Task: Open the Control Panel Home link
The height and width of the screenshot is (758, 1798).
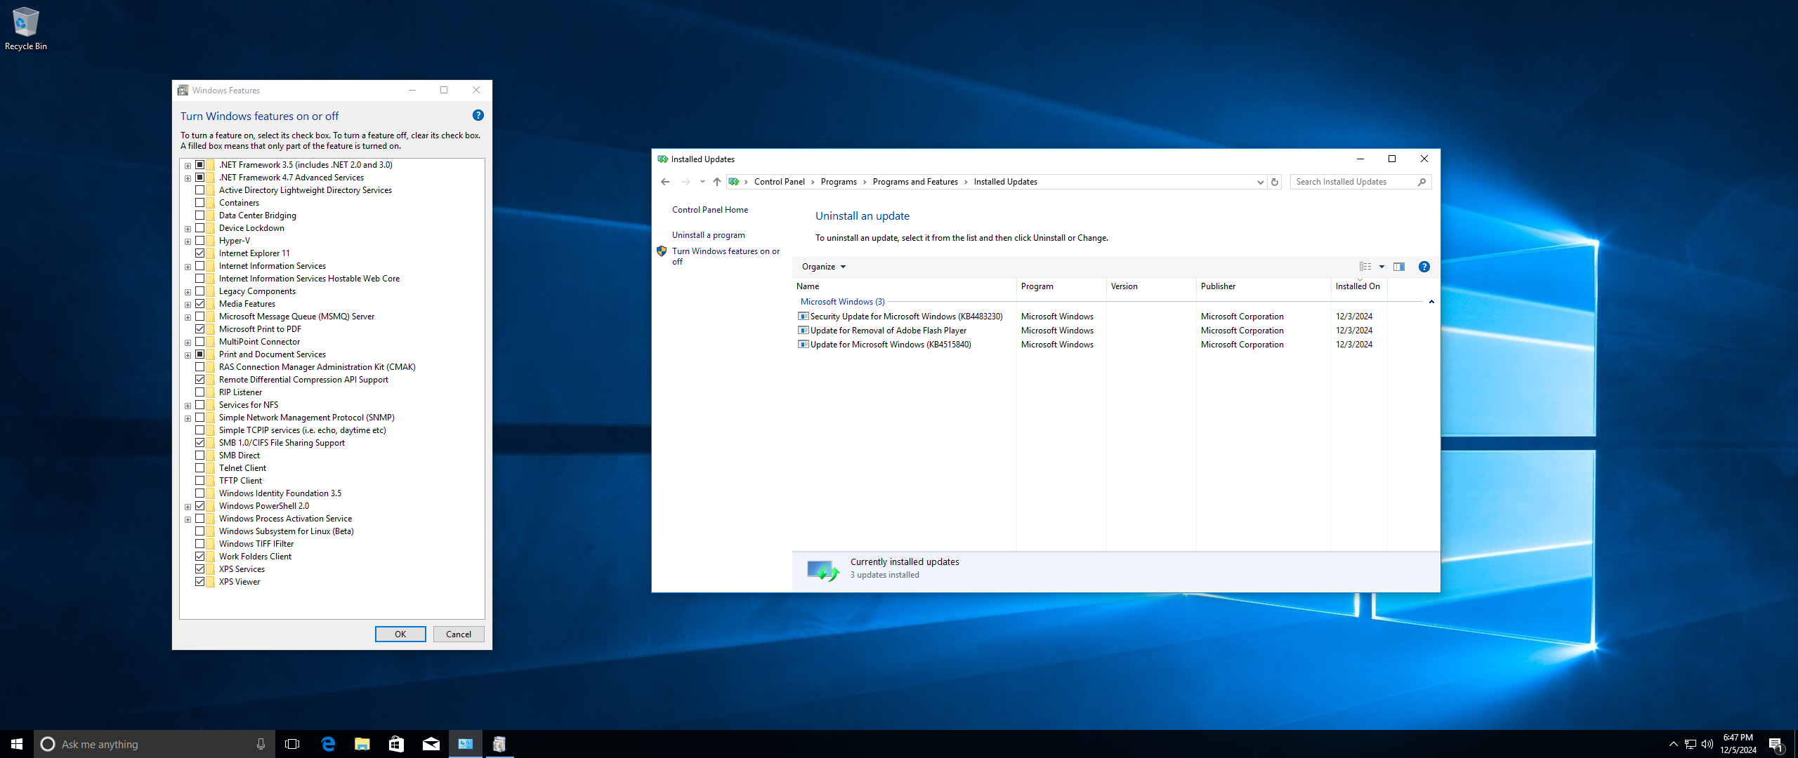Action: (710, 210)
